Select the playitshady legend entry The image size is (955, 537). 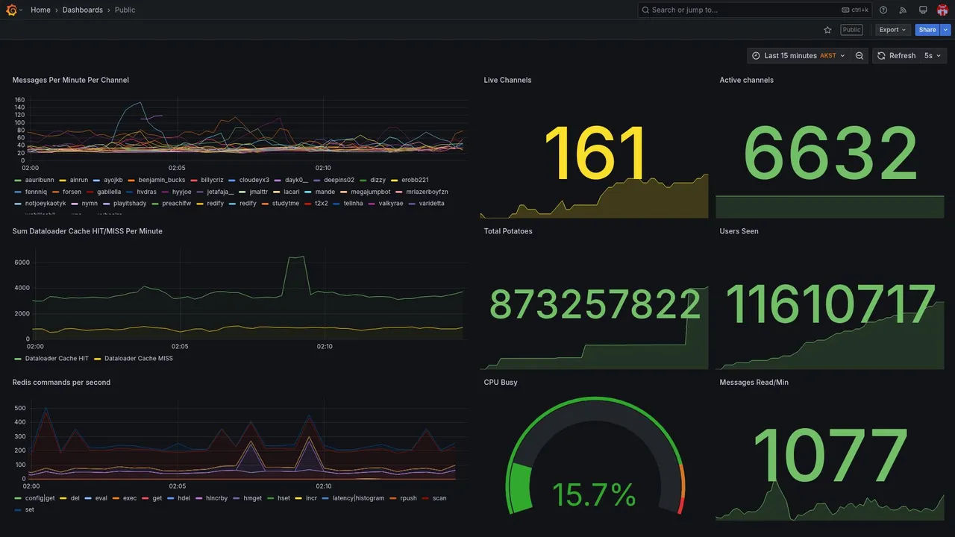pyautogui.click(x=130, y=203)
